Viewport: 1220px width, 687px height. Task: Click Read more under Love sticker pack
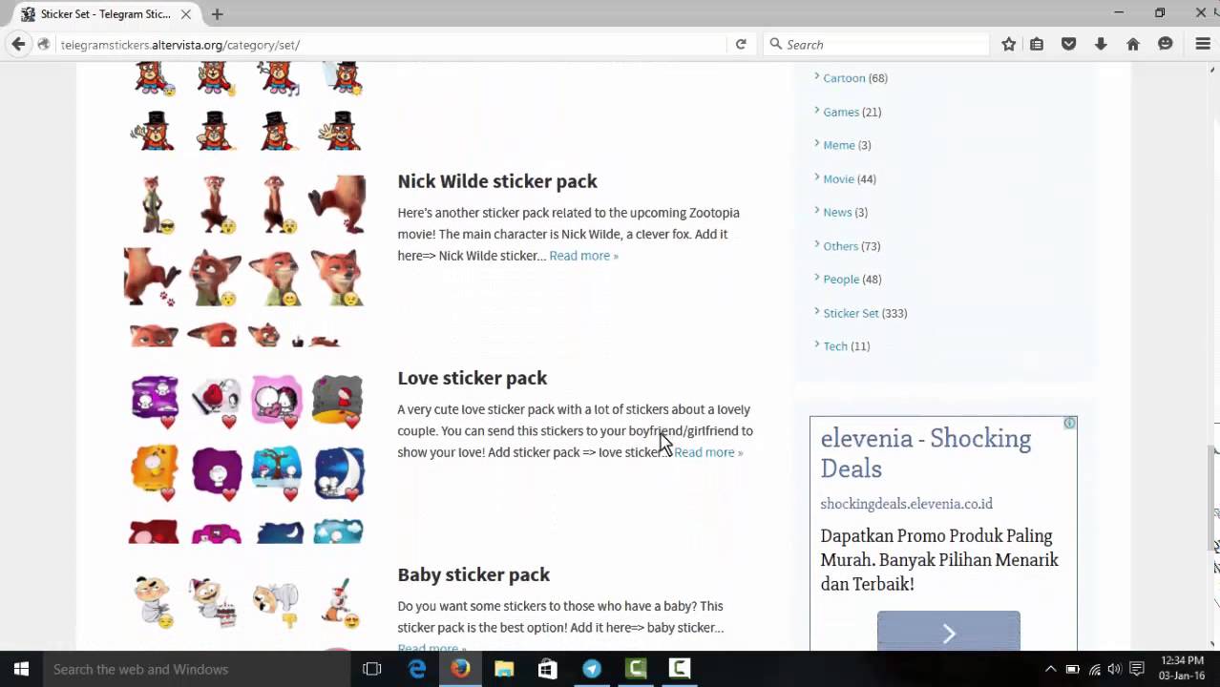[708, 452]
